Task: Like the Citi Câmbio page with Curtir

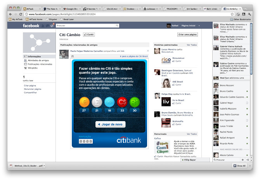Action: point(89,34)
